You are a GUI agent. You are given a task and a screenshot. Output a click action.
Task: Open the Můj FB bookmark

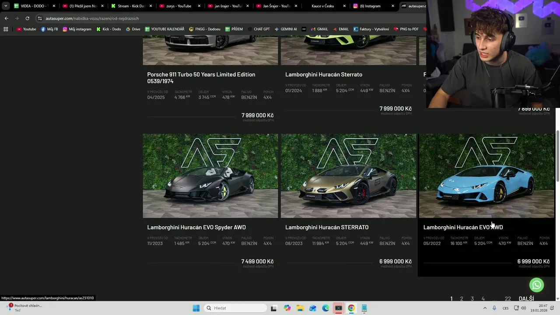click(49, 29)
